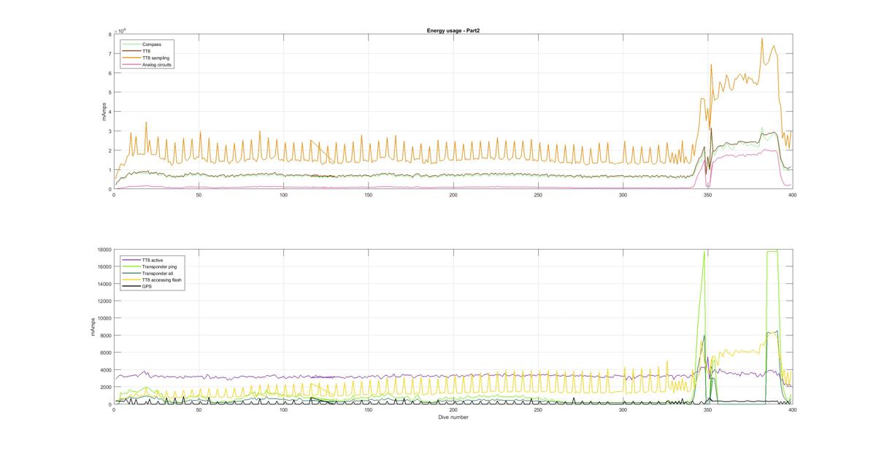
Task: Click the "16000" y-axis tick label
Action: coord(103,267)
